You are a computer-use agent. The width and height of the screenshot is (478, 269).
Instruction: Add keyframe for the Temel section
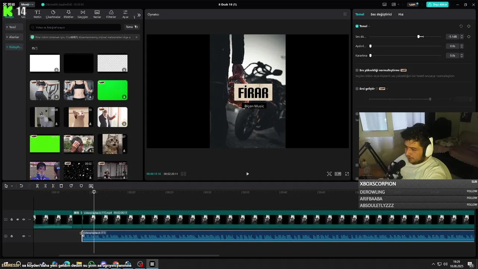click(x=469, y=26)
